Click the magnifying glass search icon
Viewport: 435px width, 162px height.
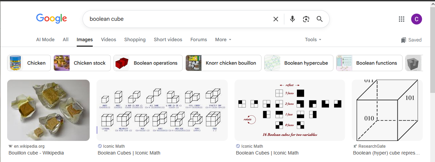click(319, 19)
